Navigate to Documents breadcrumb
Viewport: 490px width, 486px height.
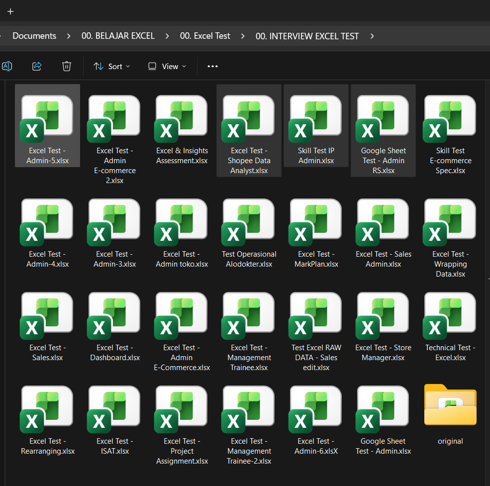pos(34,36)
